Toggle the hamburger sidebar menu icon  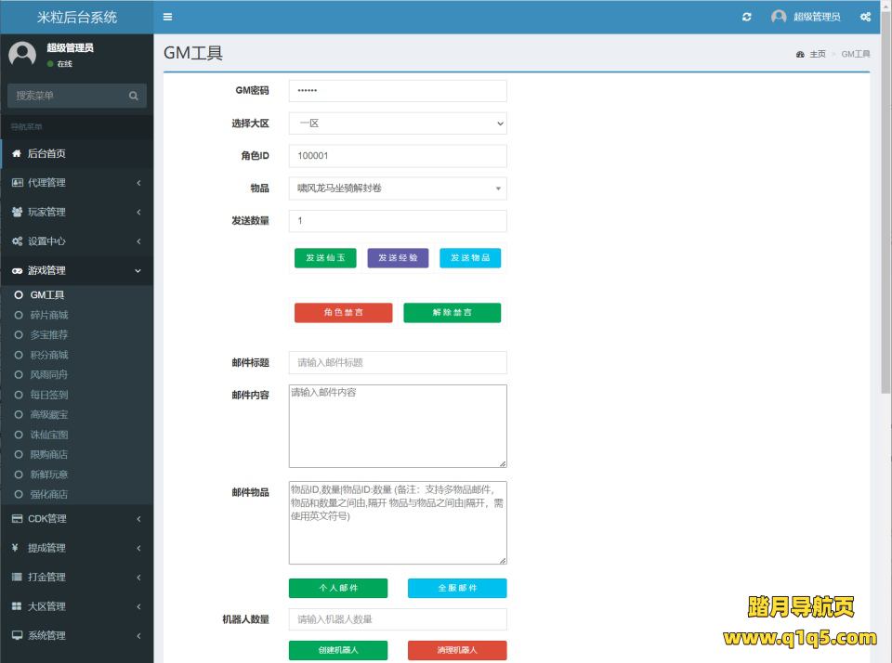[x=167, y=17]
